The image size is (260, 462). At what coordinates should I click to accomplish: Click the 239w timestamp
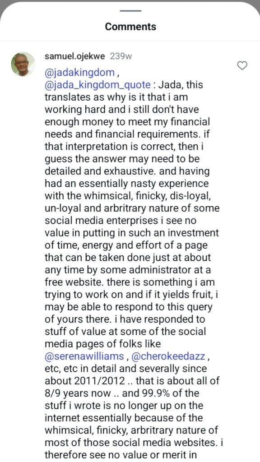(121, 56)
